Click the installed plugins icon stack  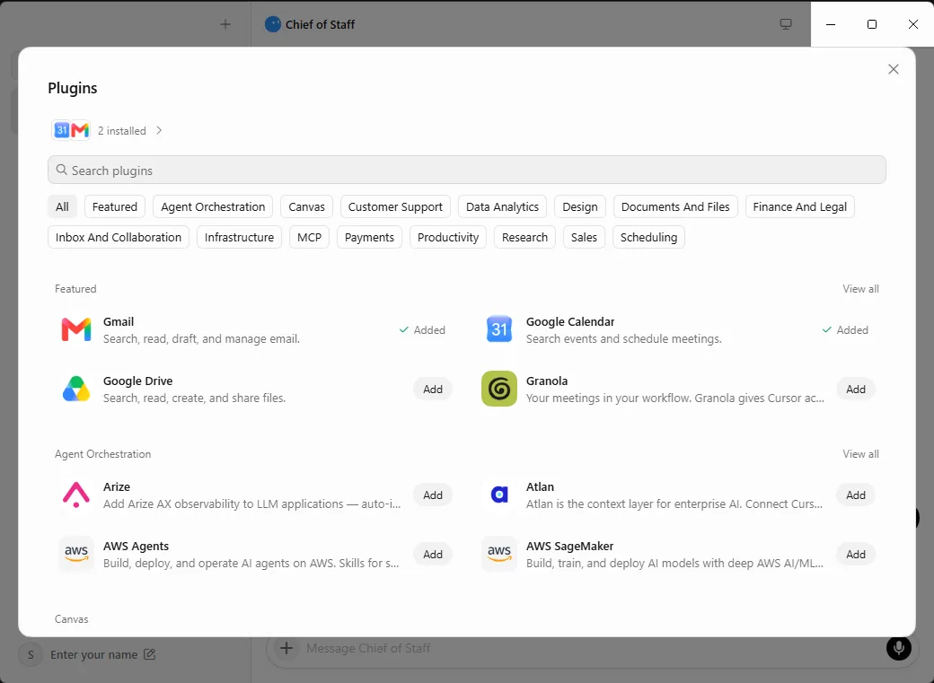[x=71, y=130]
